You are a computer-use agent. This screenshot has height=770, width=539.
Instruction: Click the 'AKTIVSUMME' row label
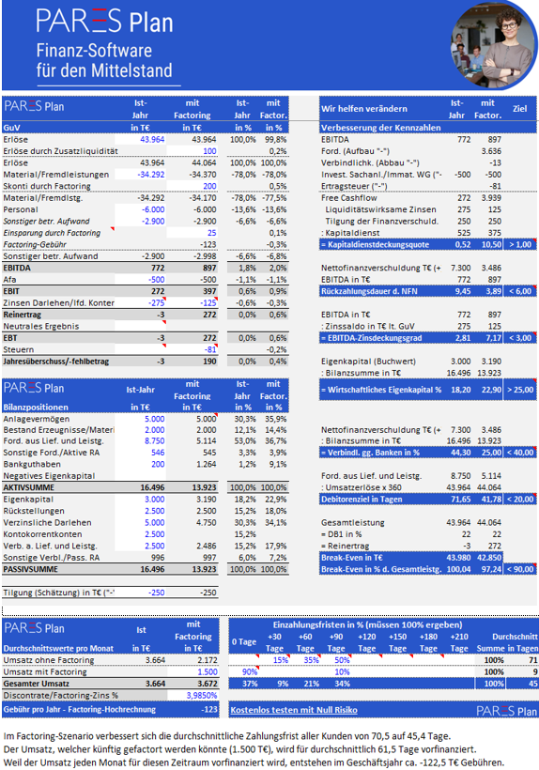[x=29, y=487]
